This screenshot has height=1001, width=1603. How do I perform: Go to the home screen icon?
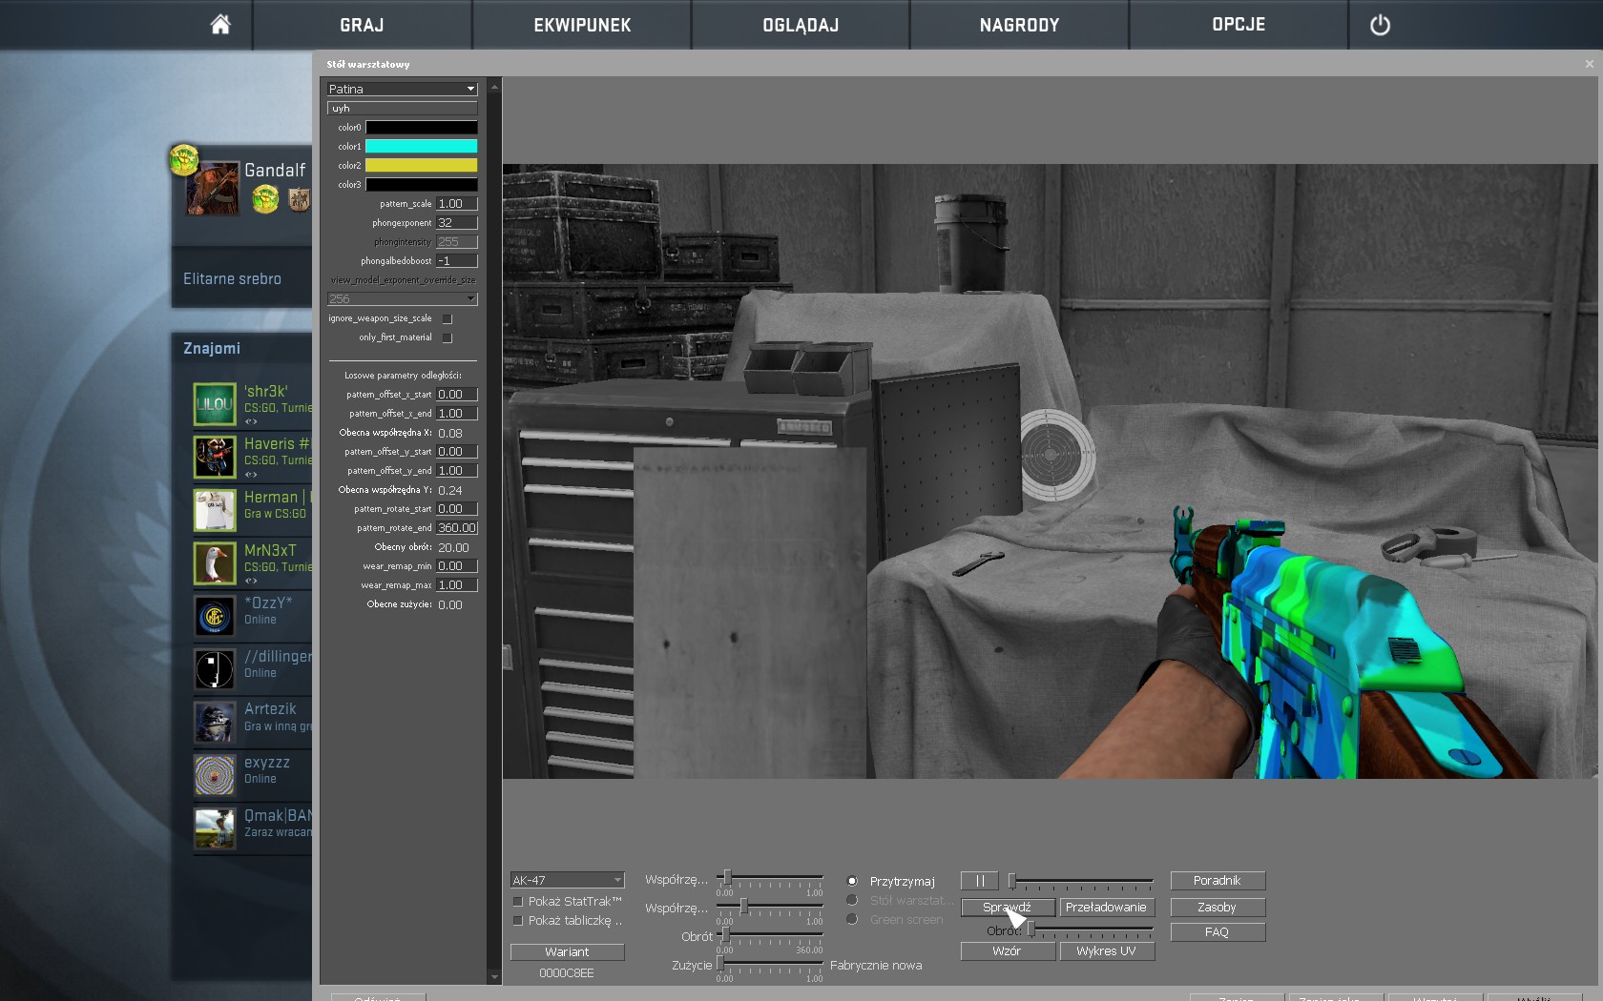[220, 25]
